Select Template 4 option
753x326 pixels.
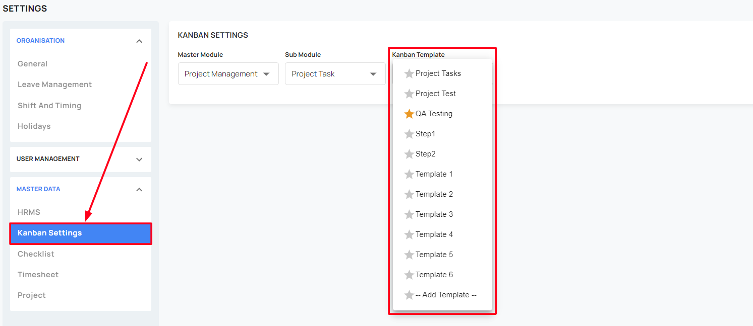434,234
